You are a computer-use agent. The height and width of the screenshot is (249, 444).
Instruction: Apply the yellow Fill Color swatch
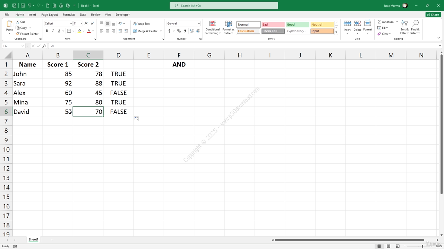coord(79,31)
